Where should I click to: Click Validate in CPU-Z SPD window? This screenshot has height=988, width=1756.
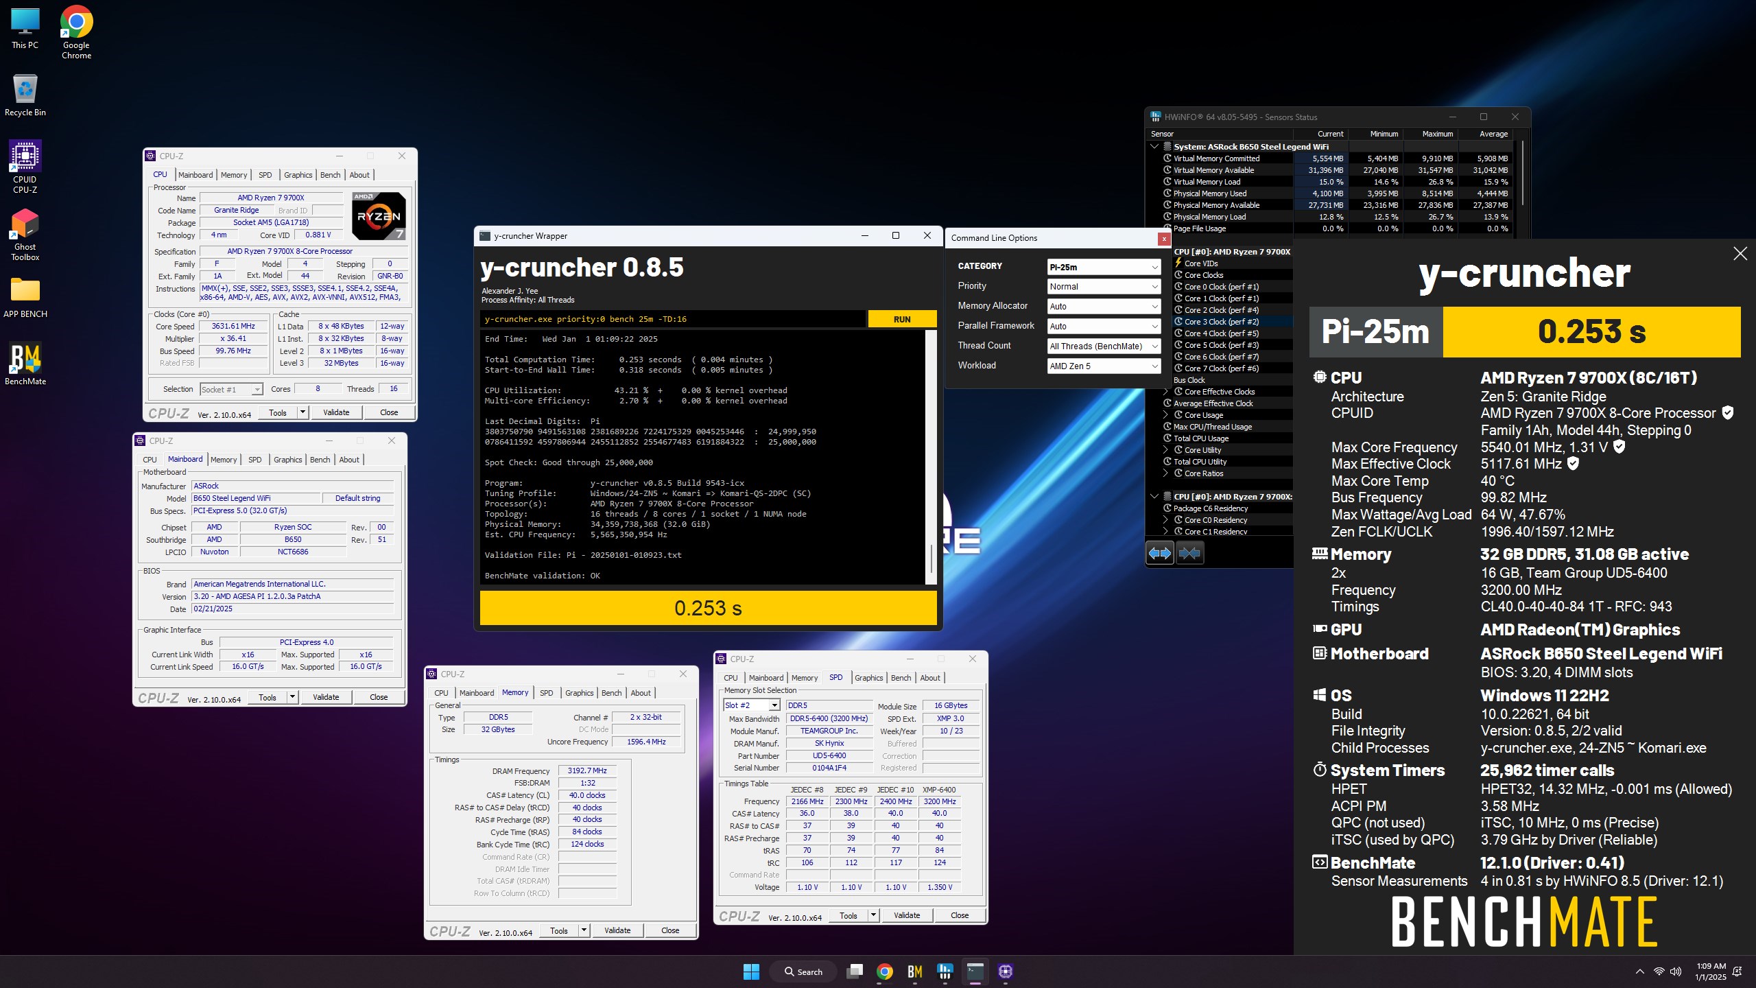[907, 915]
